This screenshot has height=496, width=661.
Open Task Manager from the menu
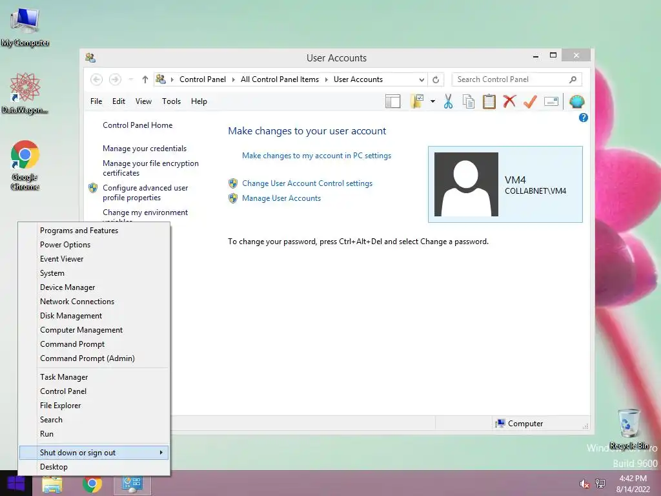[94, 377]
